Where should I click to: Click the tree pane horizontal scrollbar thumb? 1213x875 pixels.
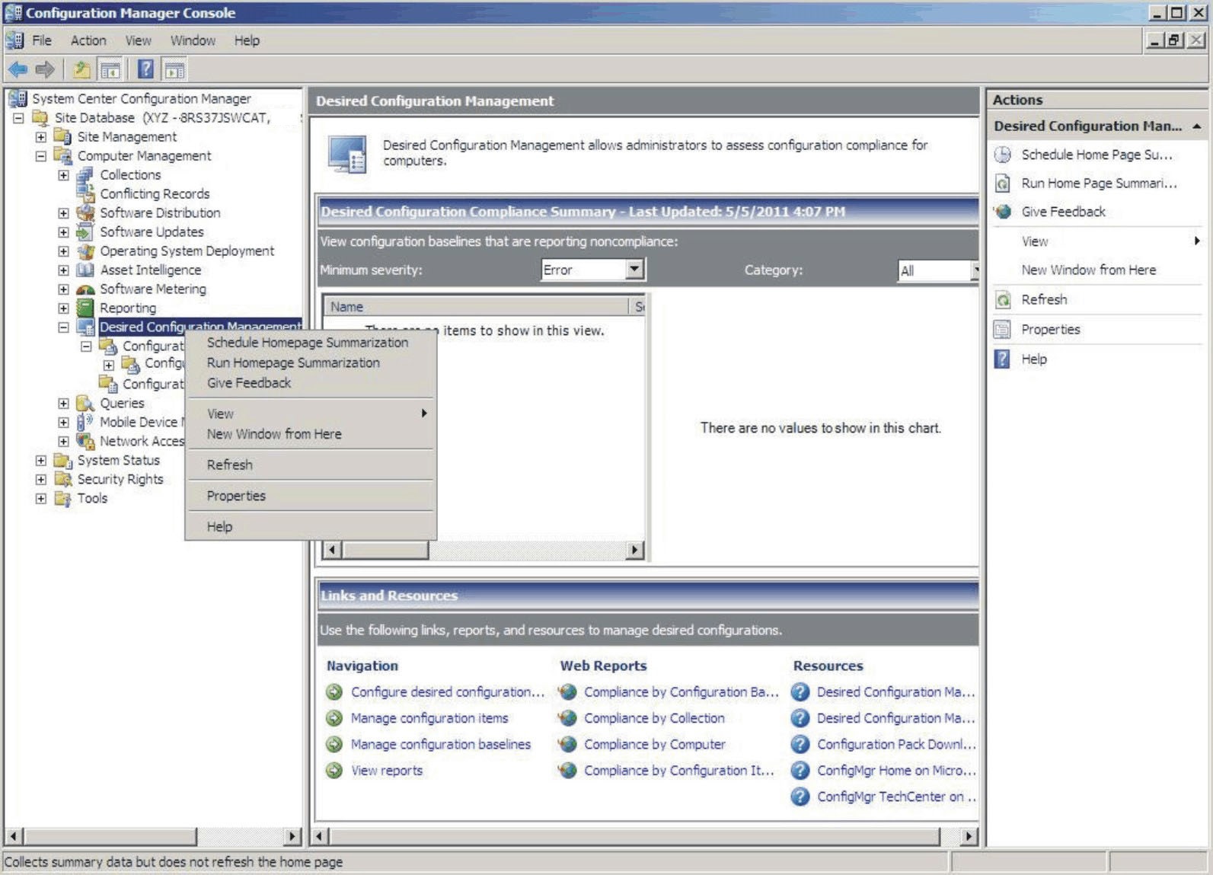(x=110, y=836)
